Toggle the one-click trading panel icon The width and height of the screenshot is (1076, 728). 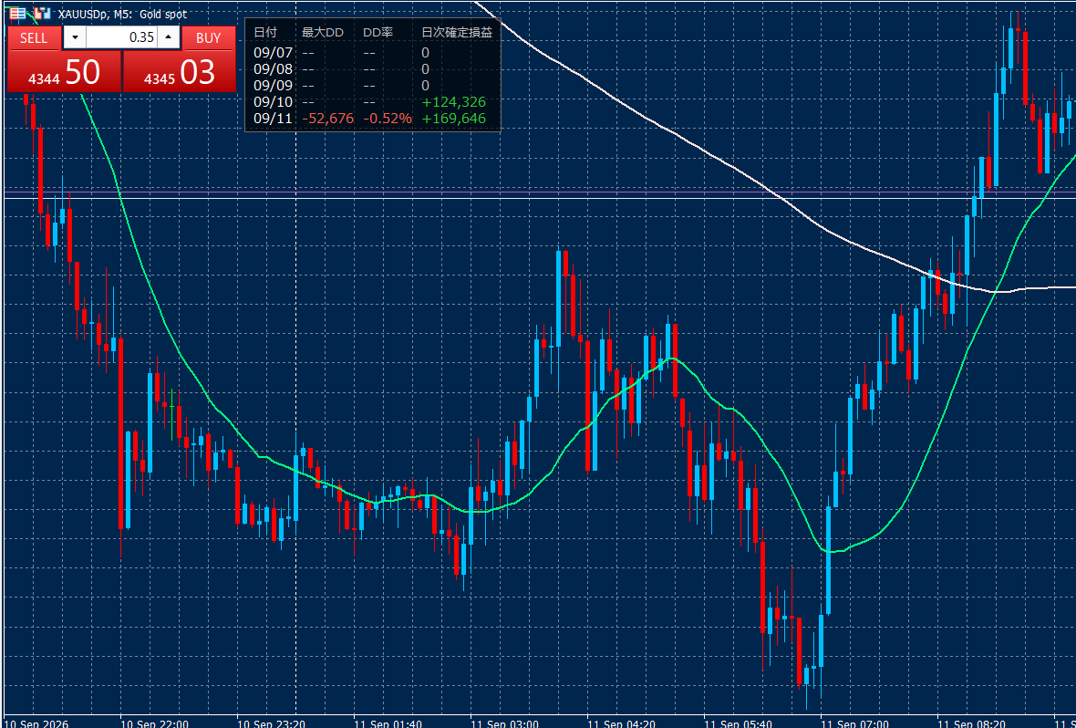tap(18, 14)
